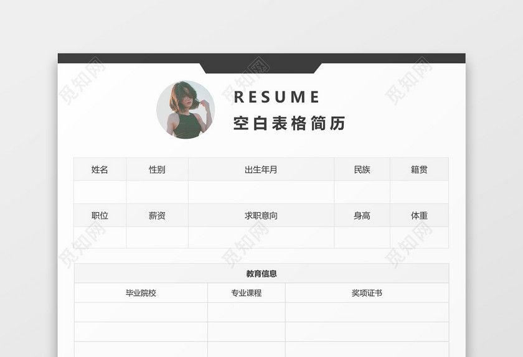Viewport: 523px width, 357px height.
Task: Click the 教育信息 section header
Action: click(x=261, y=273)
